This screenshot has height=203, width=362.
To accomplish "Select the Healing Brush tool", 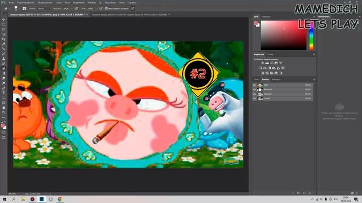I will 3,49.
